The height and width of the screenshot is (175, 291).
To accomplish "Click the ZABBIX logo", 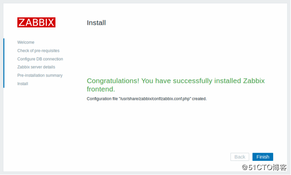I will (36, 22).
